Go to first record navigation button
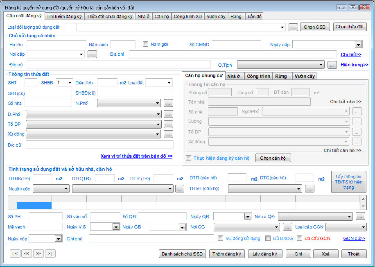 click(x=15, y=253)
